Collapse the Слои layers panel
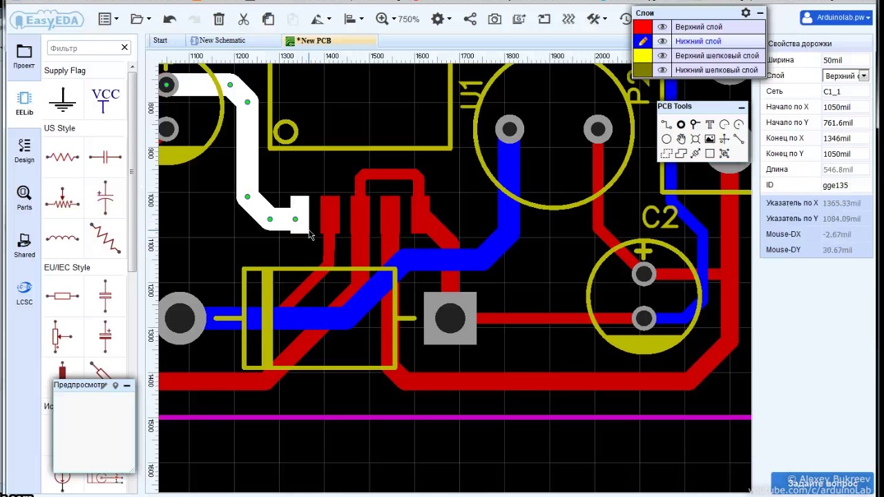 click(x=760, y=12)
